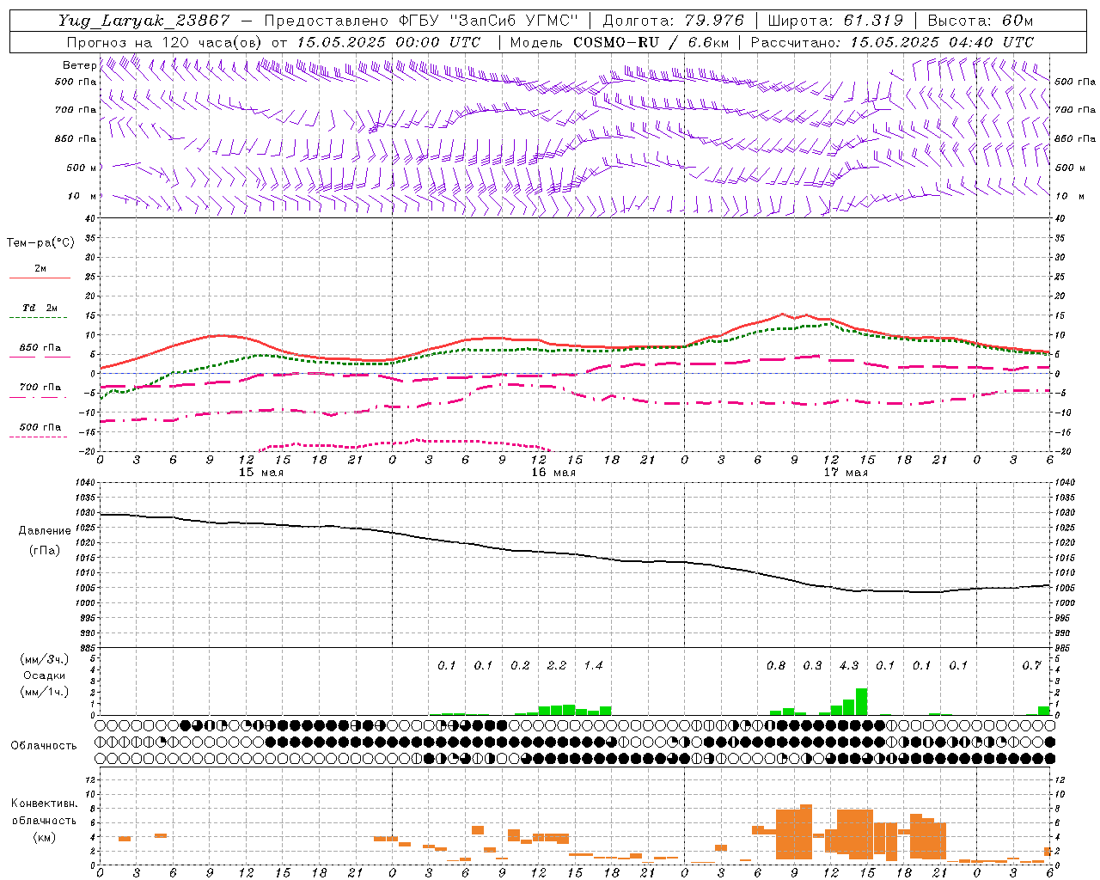This screenshot has width=1100, height=880.
Task: Click the 0.7 precipitation amount
Action: point(1031,665)
